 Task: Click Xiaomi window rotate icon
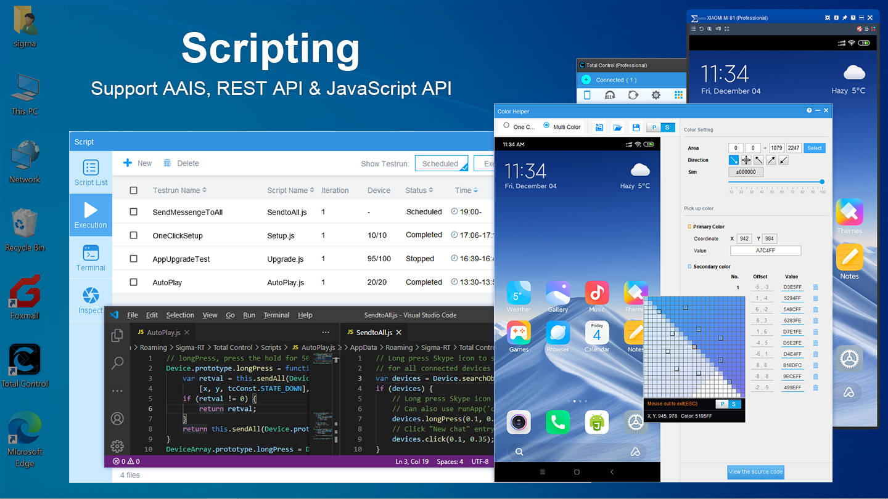(702, 29)
